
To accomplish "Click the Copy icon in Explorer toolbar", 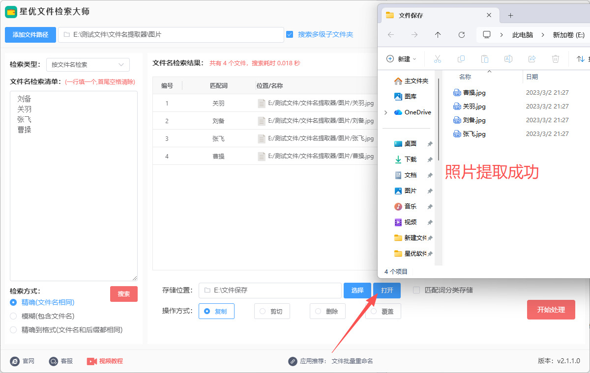I will [x=461, y=59].
